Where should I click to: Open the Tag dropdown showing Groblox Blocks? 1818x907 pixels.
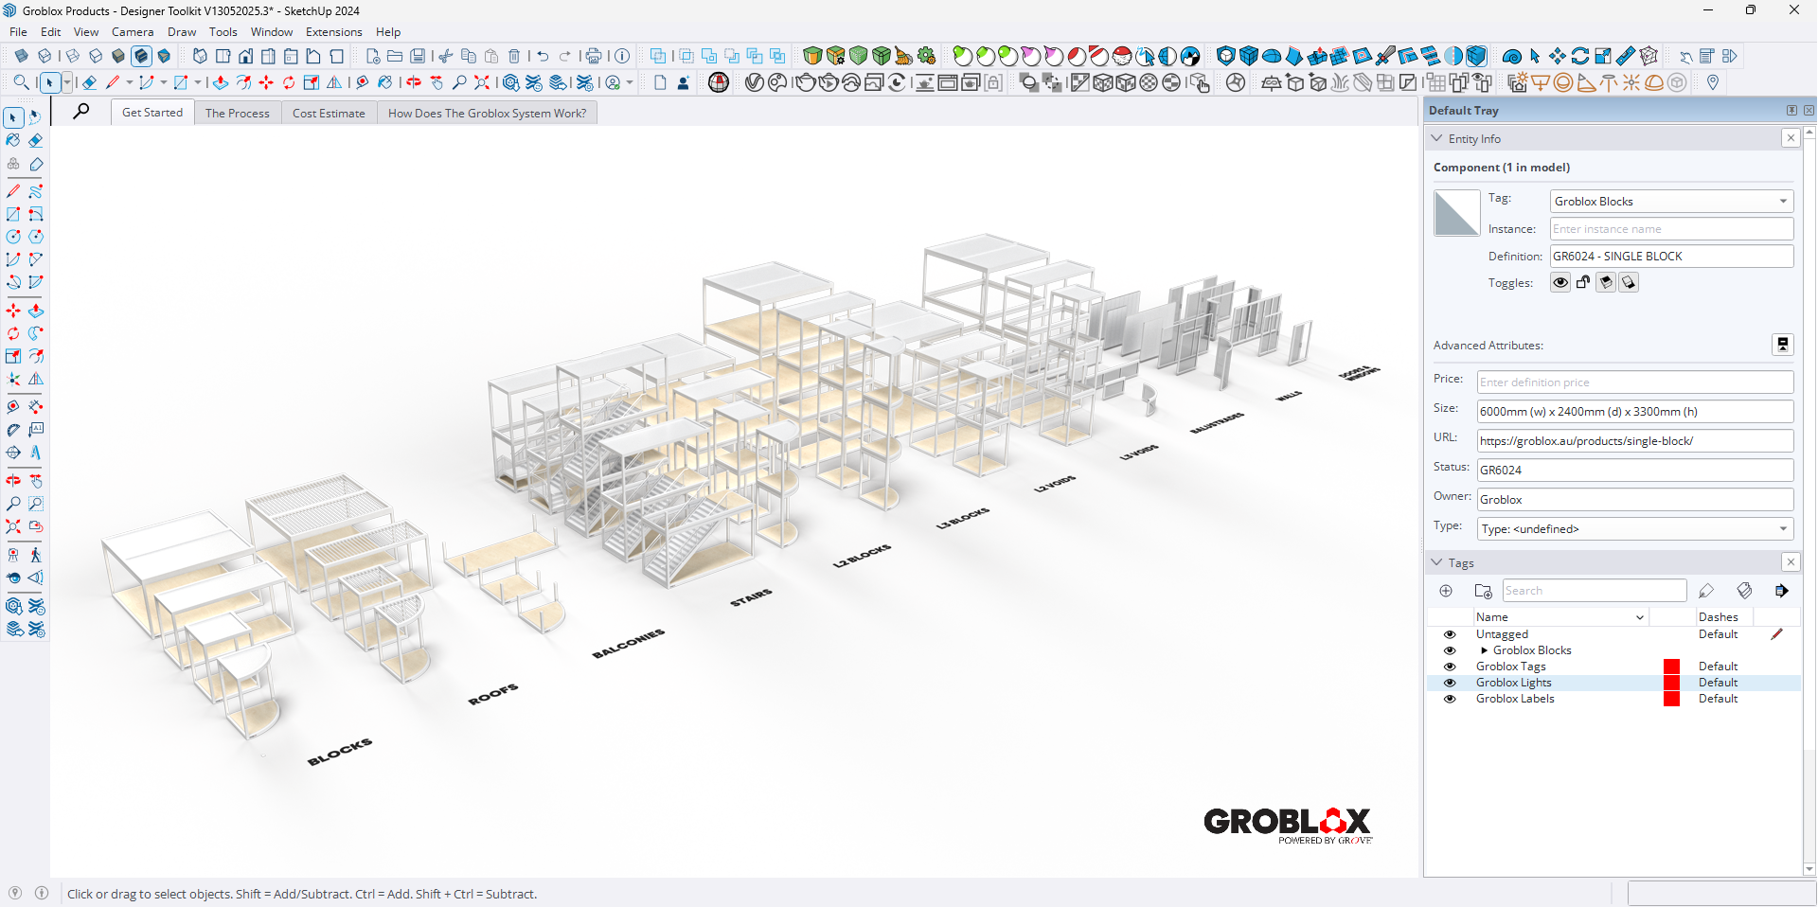1672,201
